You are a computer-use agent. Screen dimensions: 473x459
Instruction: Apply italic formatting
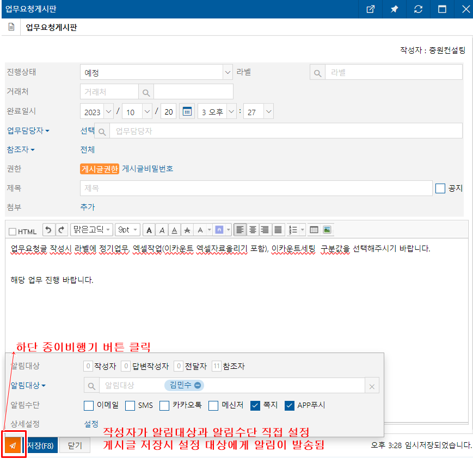pyautogui.click(x=162, y=230)
